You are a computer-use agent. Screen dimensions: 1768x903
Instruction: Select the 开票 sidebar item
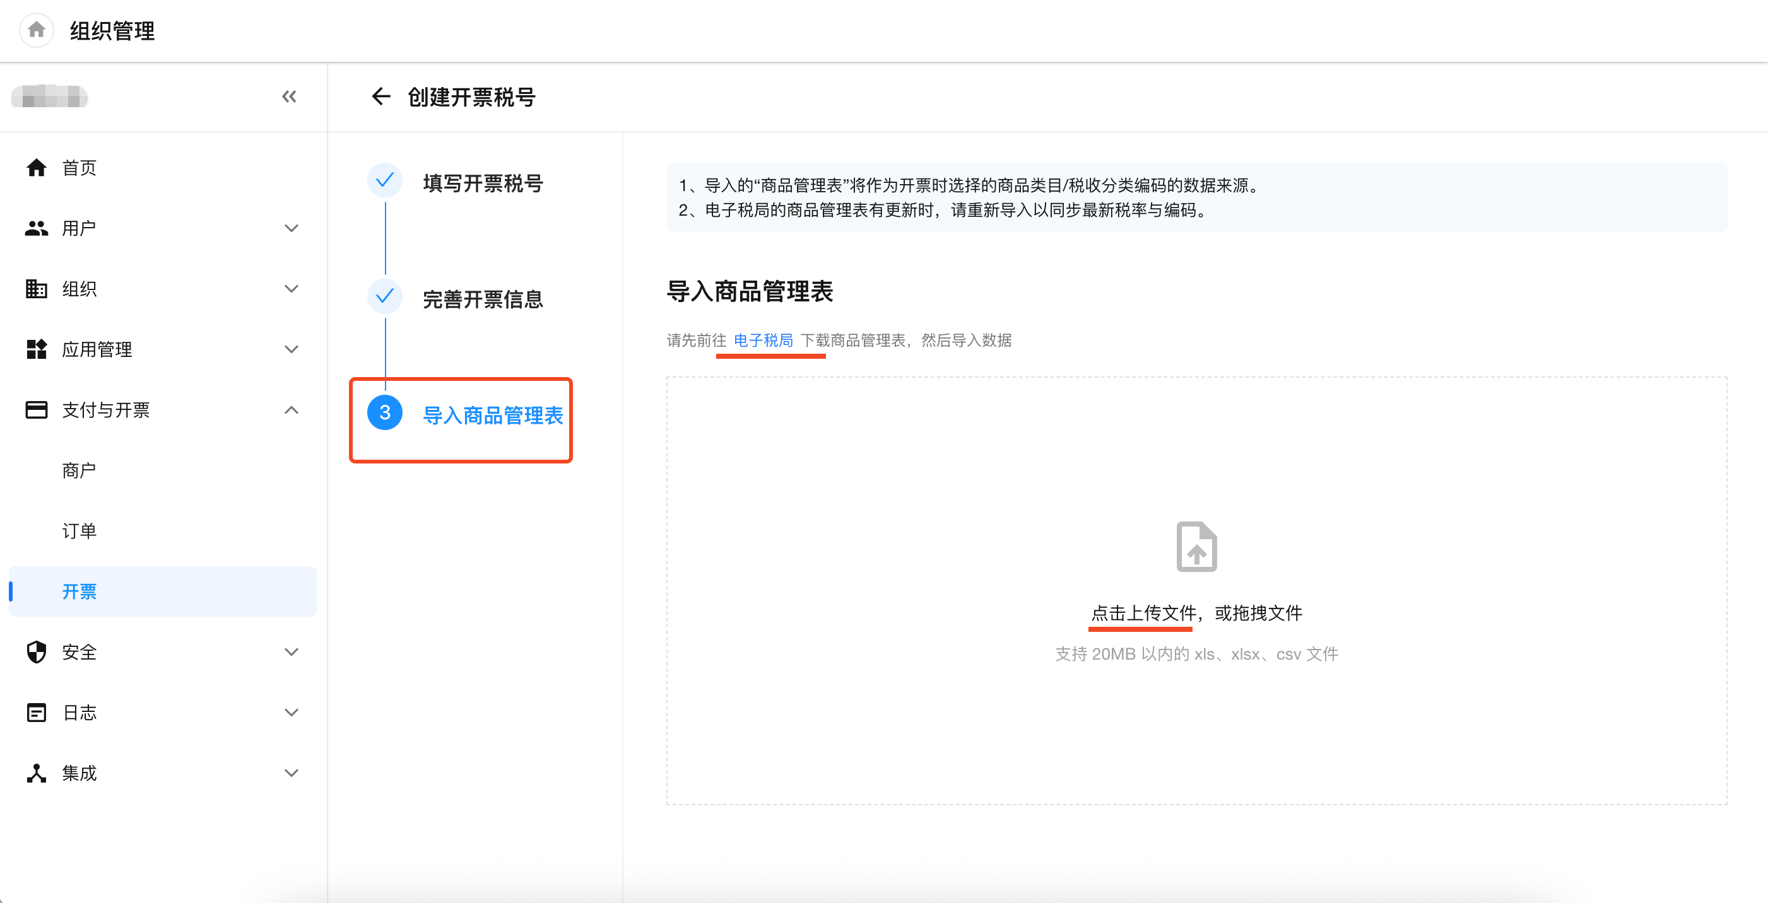tap(79, 591)
